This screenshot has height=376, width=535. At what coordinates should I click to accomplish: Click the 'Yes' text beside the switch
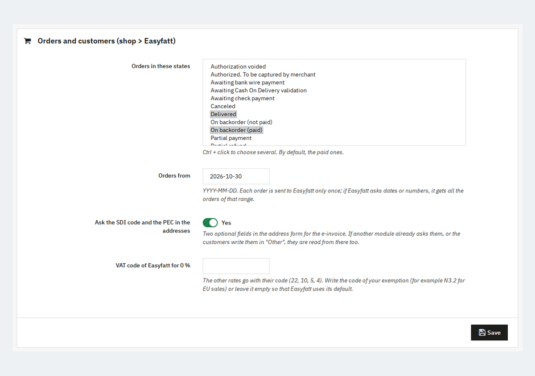coord(226,223)
